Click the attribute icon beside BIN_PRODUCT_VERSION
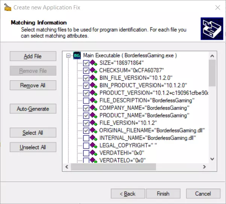 pyautogui.click(x=93, y=85)
